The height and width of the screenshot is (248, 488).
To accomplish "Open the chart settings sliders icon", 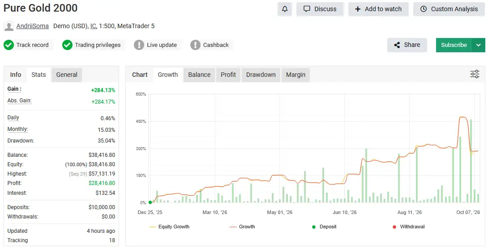I will pos(475,74).
